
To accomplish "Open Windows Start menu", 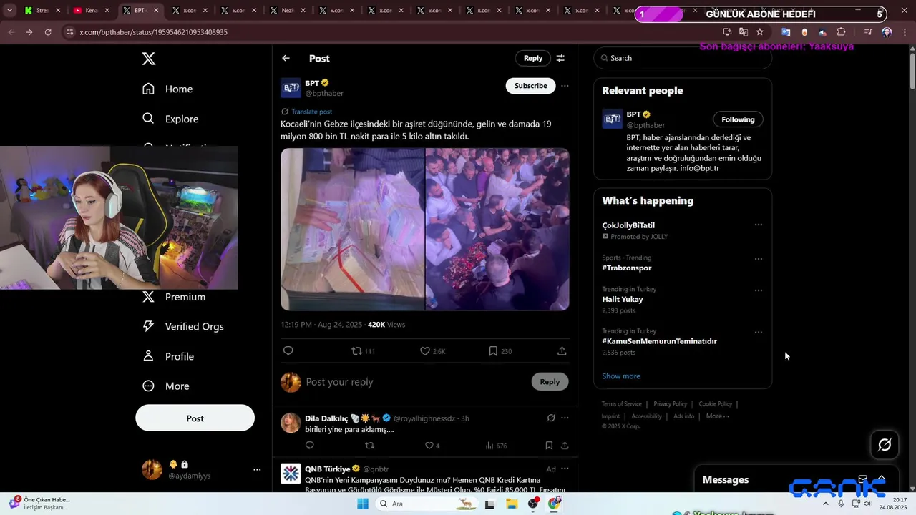I will (363, 504).
